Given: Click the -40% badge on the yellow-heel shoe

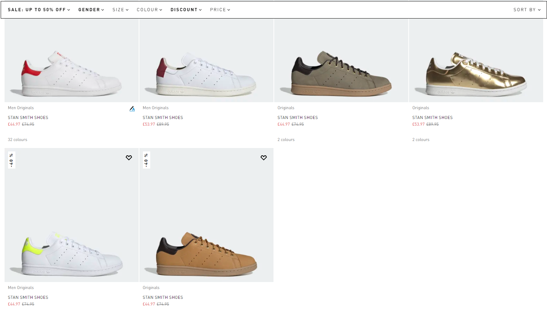Looking at the screenshot, I should 12,160.
